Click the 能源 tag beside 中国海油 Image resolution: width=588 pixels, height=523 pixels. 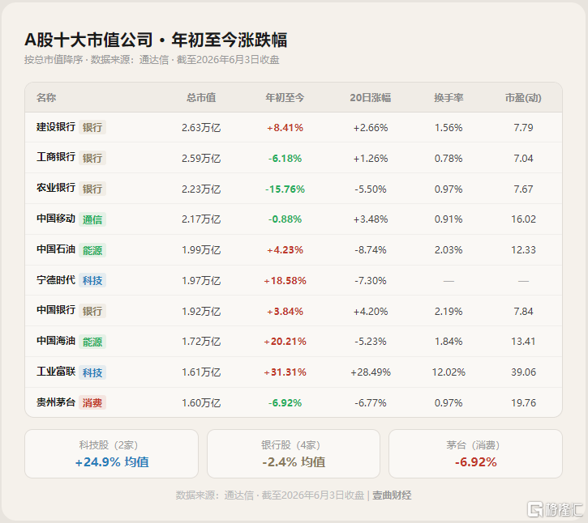pyautogui.click(x=92, y=342)
